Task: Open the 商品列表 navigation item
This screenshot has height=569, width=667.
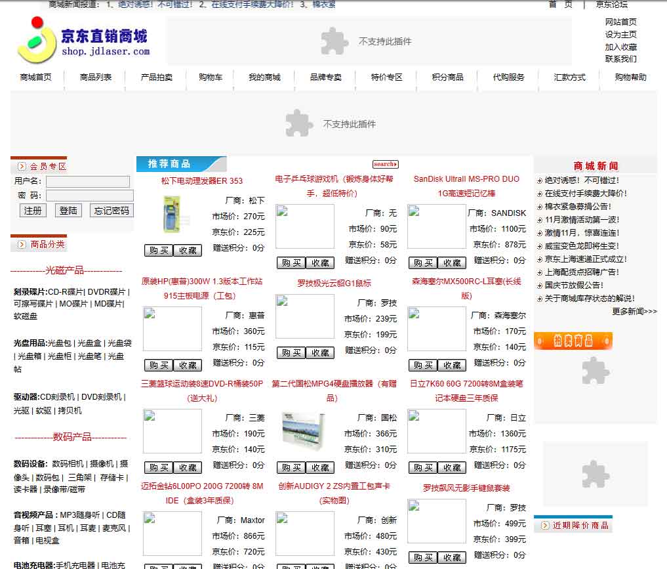Action: [96, 77]
